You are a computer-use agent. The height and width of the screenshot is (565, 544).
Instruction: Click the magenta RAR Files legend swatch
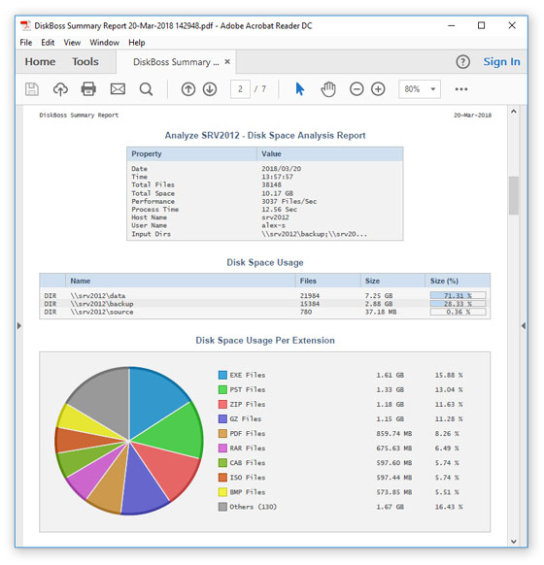[222, 448]
